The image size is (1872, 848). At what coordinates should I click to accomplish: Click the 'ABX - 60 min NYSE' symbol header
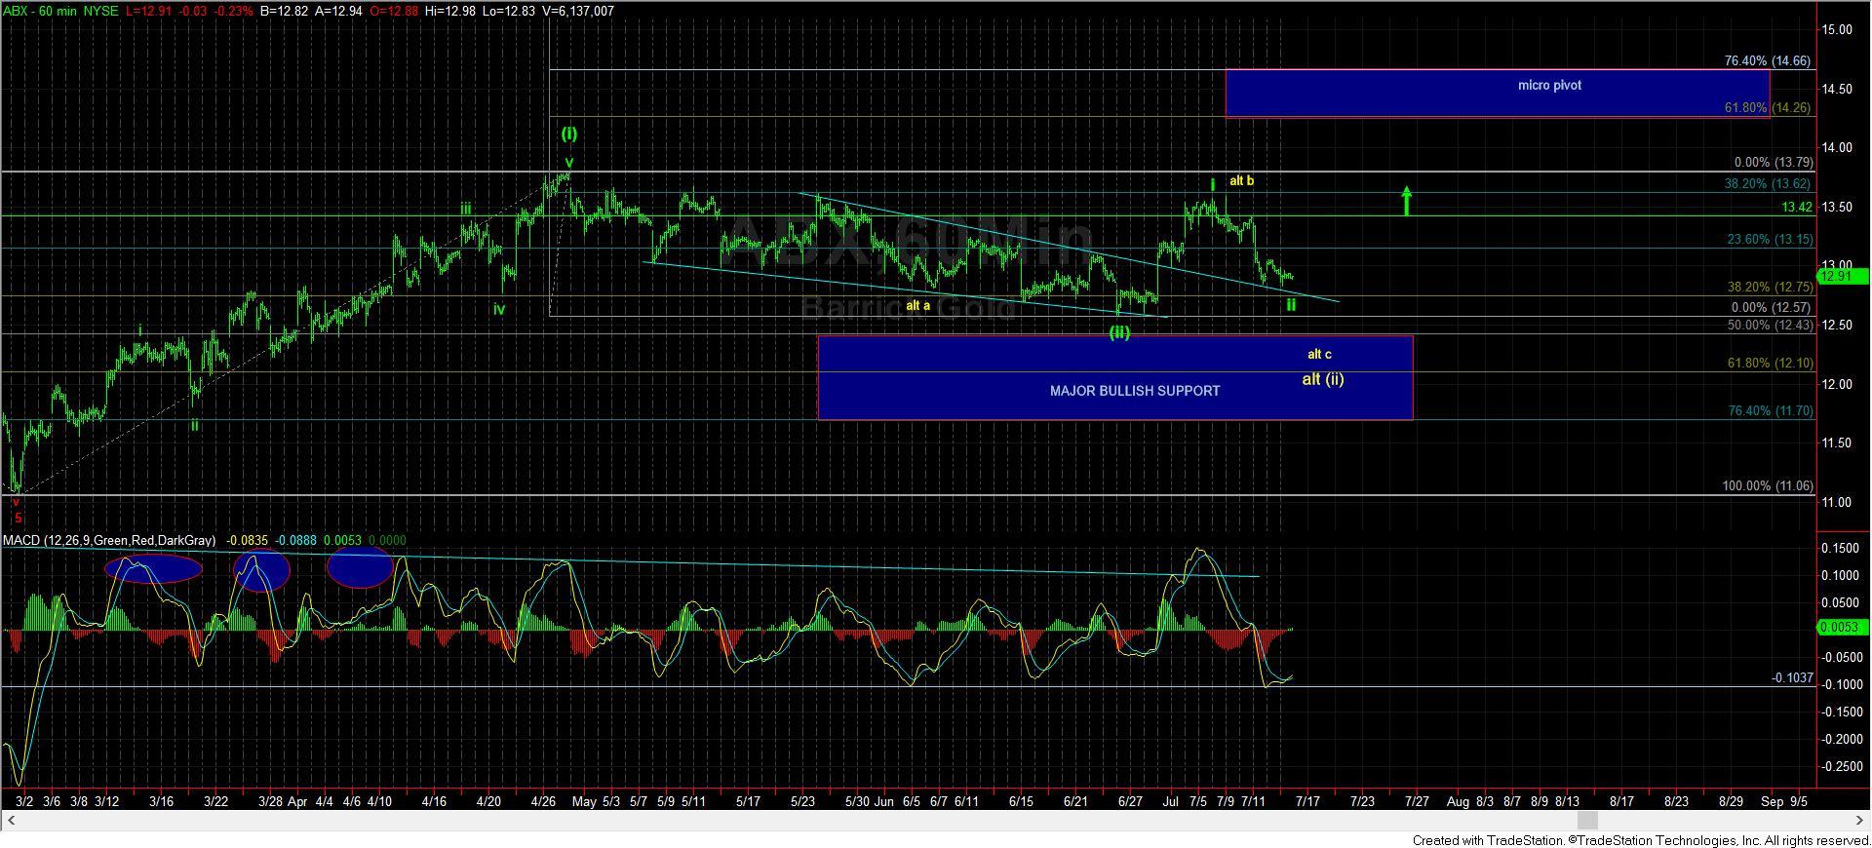point(61,11)
